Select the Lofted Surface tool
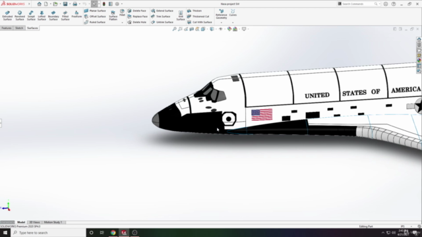The image size is (422, 237). (x=42, y=16)
